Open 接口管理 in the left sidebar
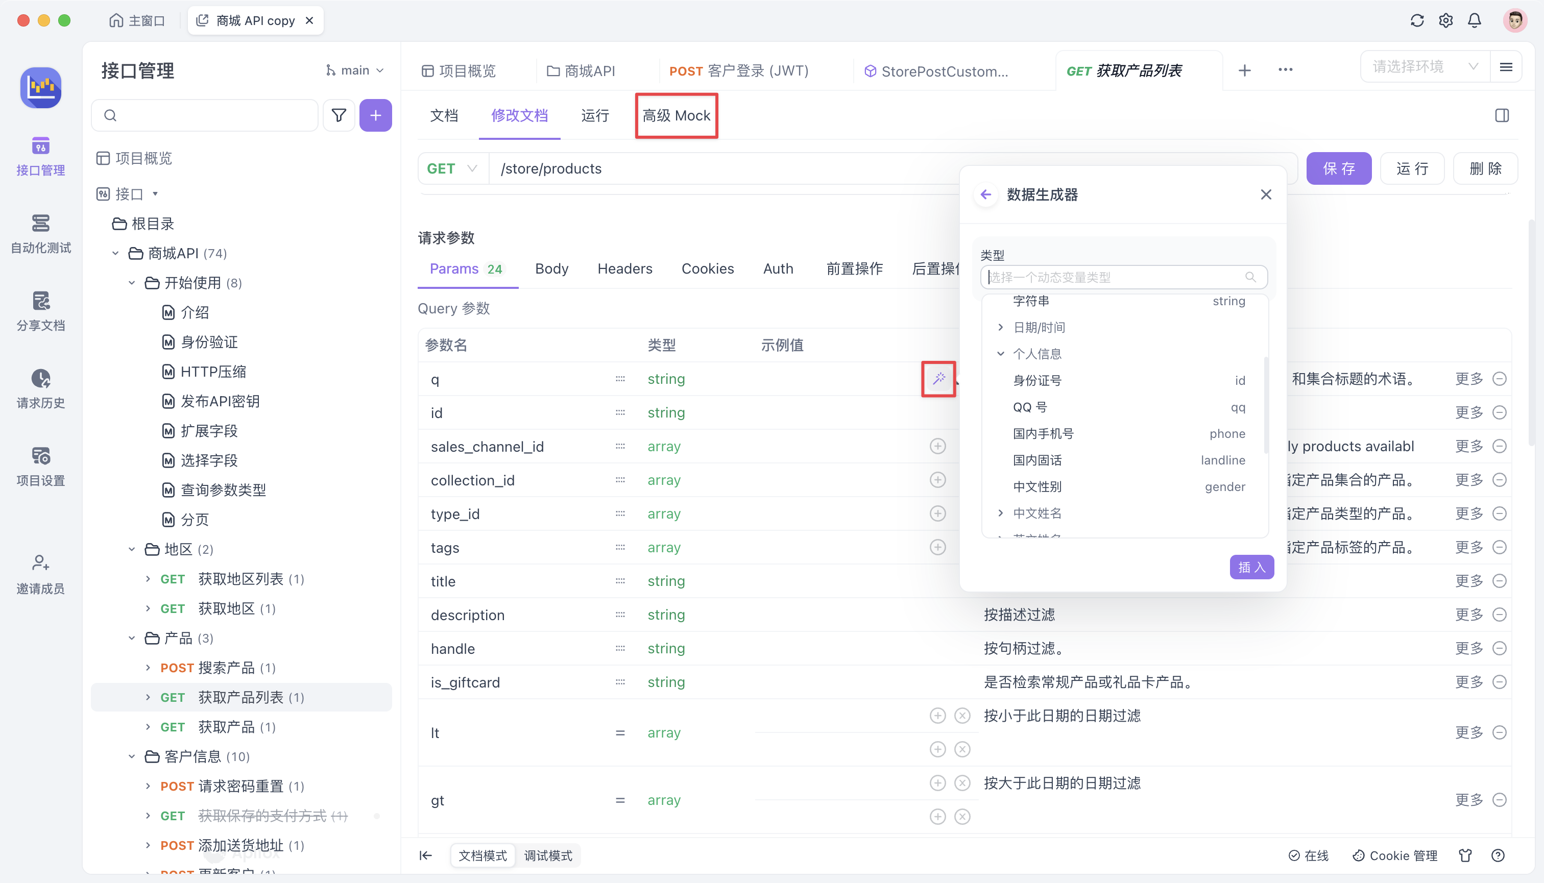 coord(41,157)
